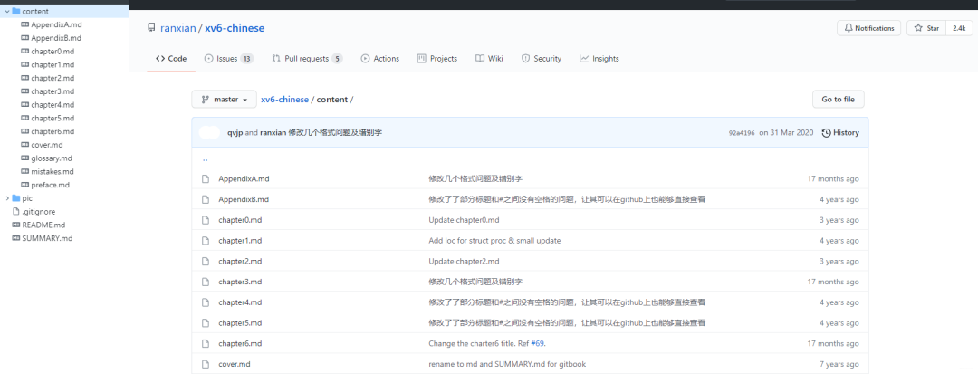Switch to the Pull requests tab

click(308, 59)
